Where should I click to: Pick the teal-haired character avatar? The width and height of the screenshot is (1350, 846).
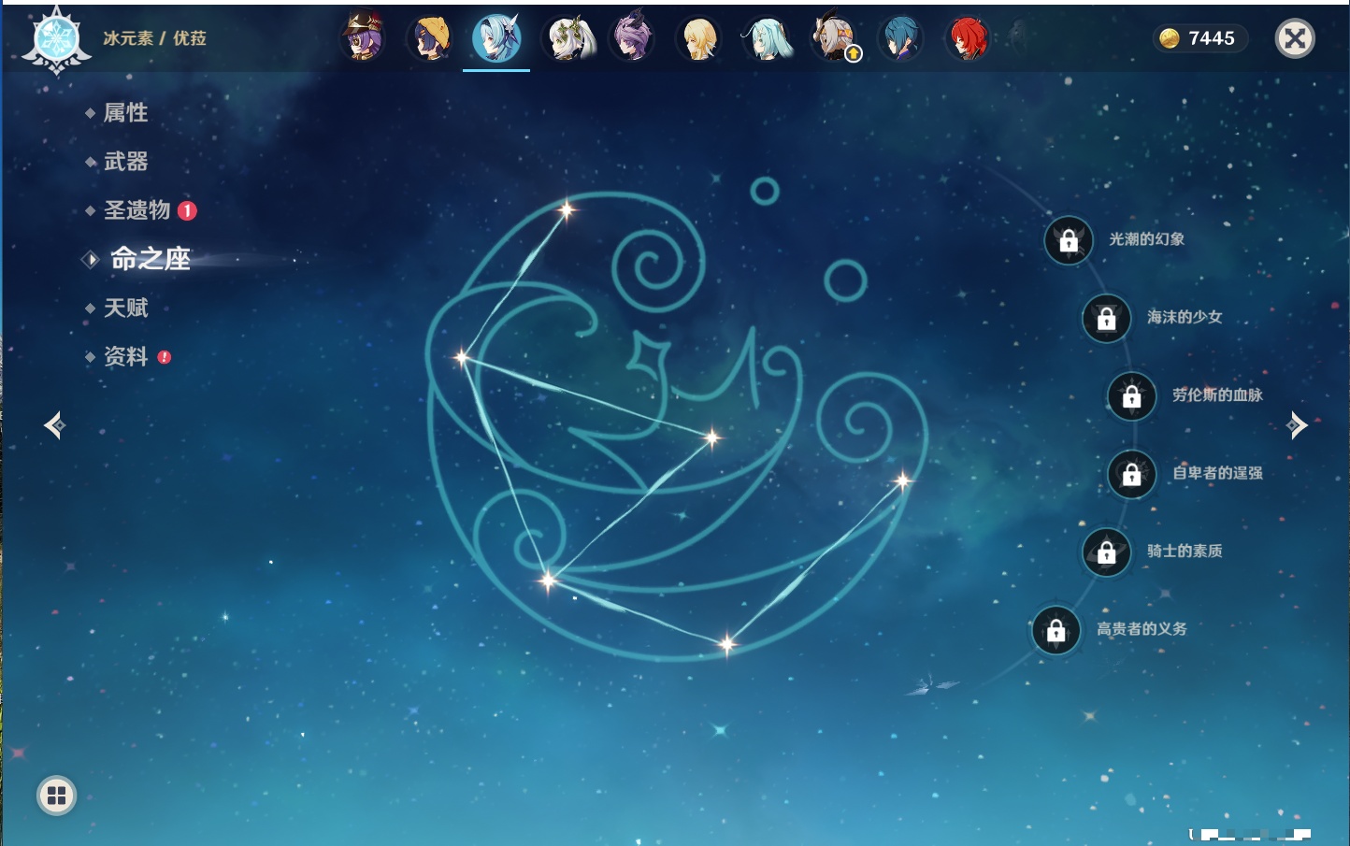tap(767, 37)
